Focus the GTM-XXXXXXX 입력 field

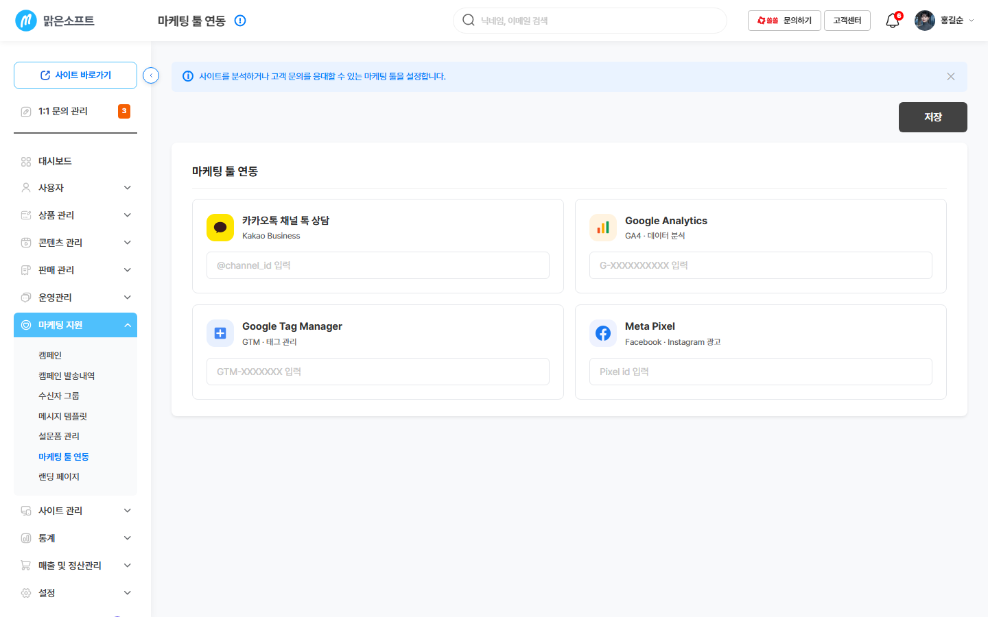(378, 372)
